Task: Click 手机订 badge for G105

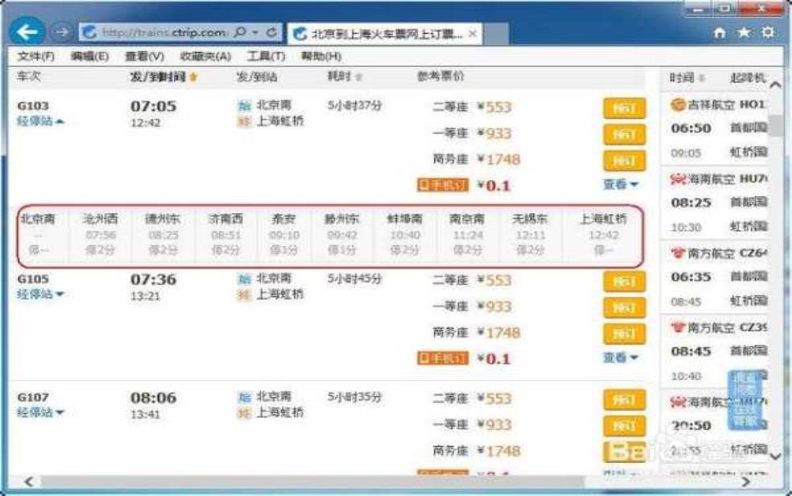Action: [443, 358]
